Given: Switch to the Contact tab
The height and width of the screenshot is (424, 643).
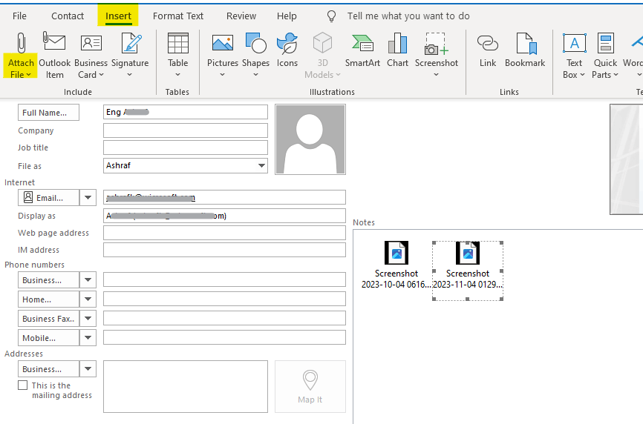Looking at the screenshot, I should click(68, 16).
